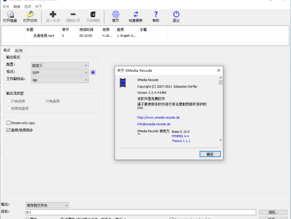Click the blue star favorite format icon

coord(93,72)
